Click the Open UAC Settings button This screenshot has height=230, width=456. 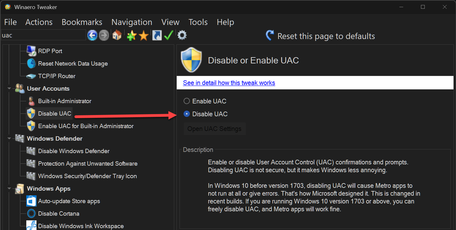coord(214,129)
